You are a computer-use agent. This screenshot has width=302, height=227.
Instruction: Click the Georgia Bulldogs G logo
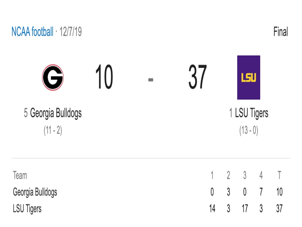click(53, 77)
